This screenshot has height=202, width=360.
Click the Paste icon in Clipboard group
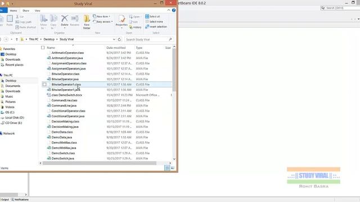10,21
